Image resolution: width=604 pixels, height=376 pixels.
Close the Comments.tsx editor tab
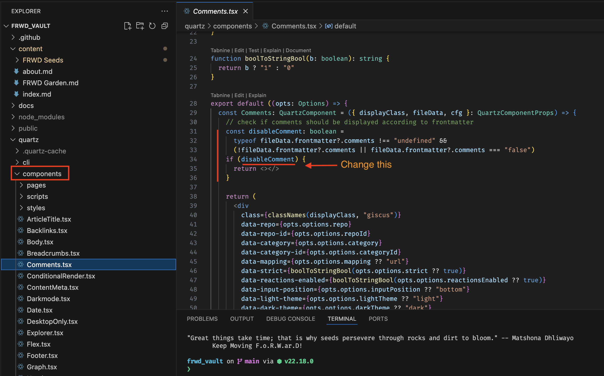(x=245, y=11)
